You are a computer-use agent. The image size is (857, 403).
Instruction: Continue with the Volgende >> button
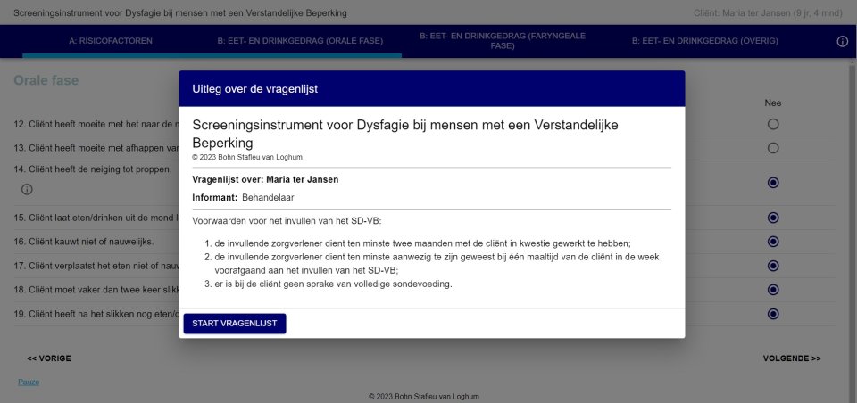click(x=792, y=358)
